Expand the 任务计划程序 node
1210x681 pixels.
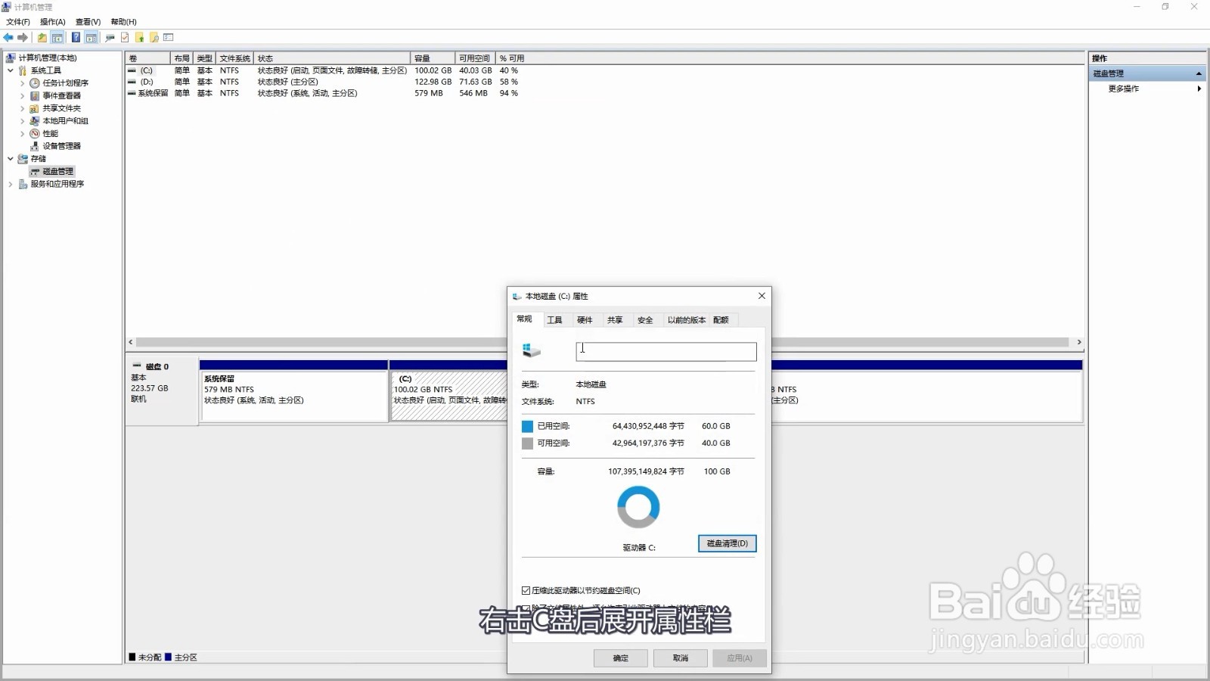click(22, 83)
